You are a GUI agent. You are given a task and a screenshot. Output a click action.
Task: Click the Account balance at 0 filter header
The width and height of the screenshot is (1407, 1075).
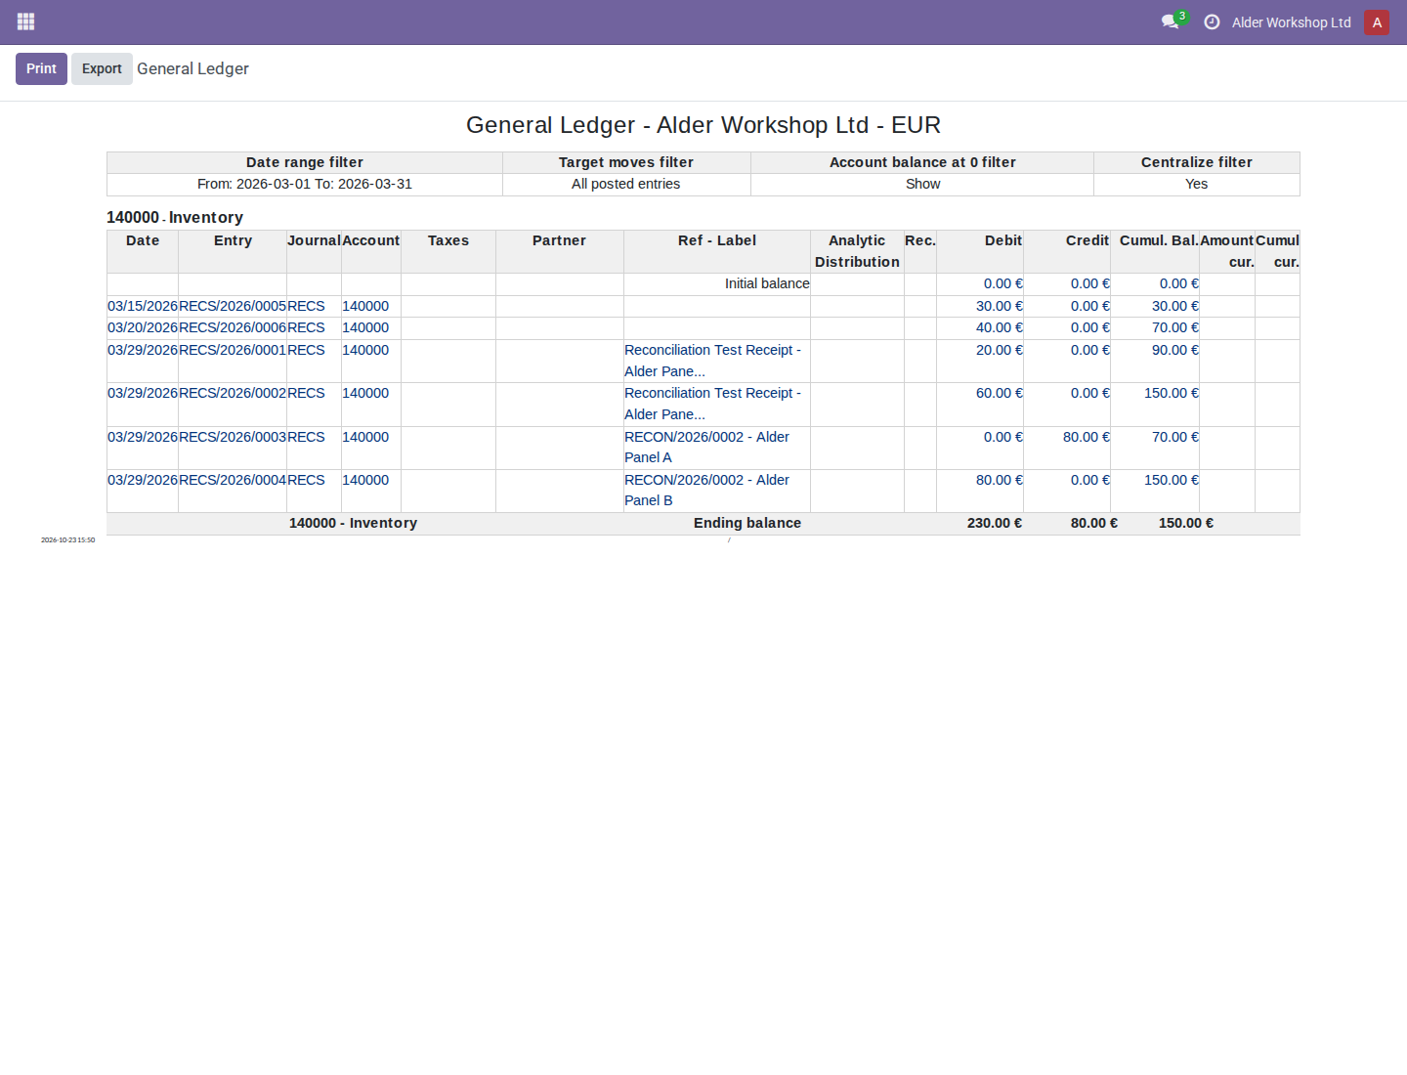(922, 162)
